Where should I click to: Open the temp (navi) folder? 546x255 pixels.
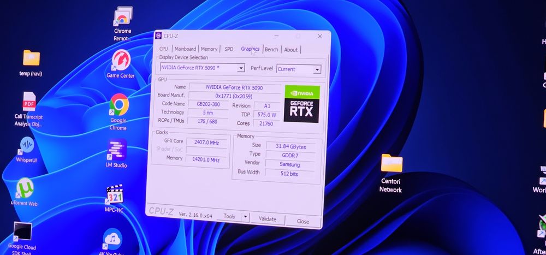[x=31, y=63]
